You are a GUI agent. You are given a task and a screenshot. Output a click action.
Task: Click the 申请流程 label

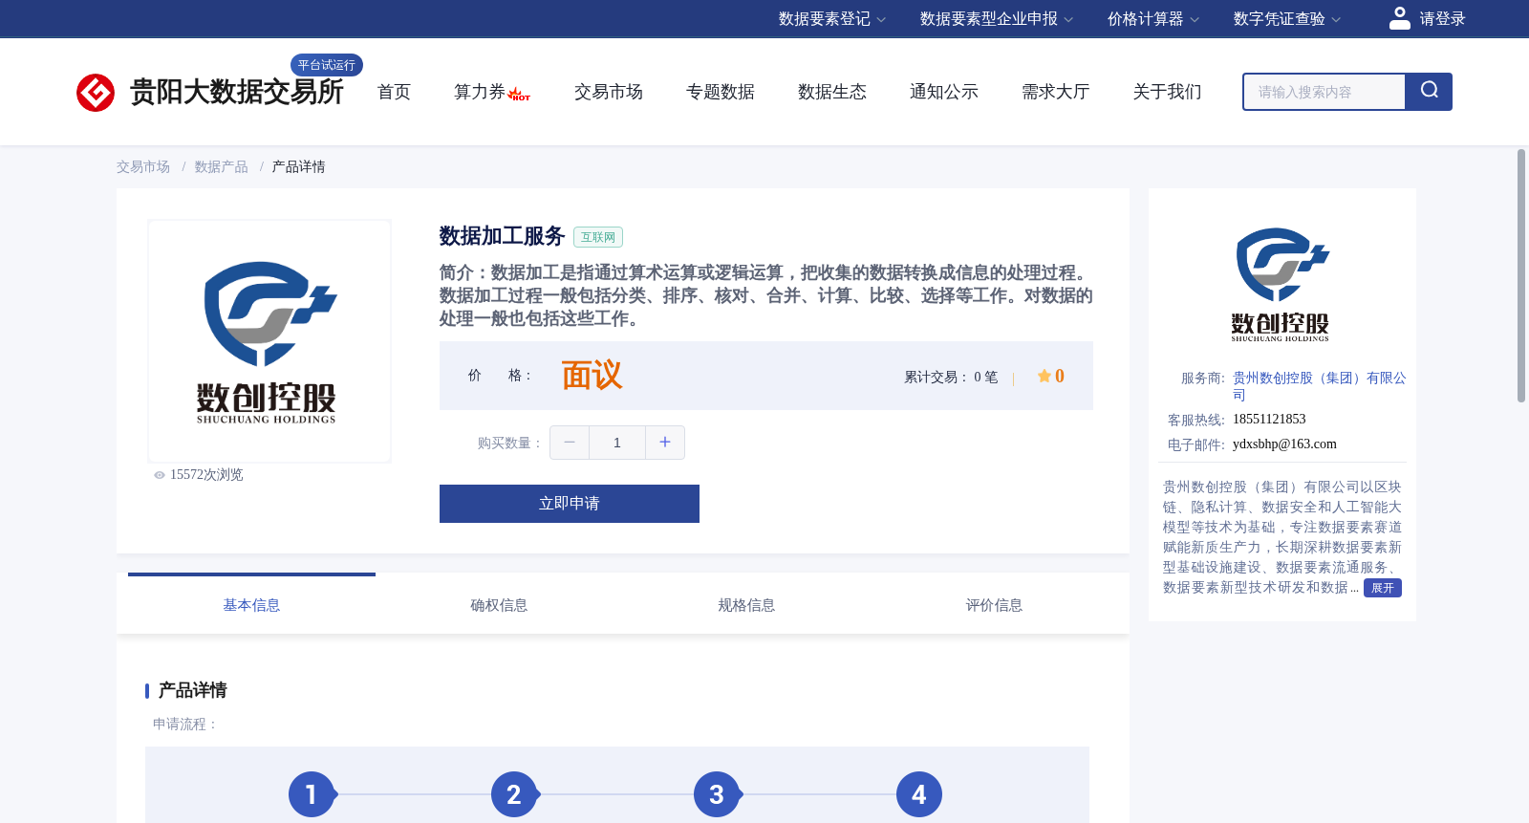(x=185, y=725)
